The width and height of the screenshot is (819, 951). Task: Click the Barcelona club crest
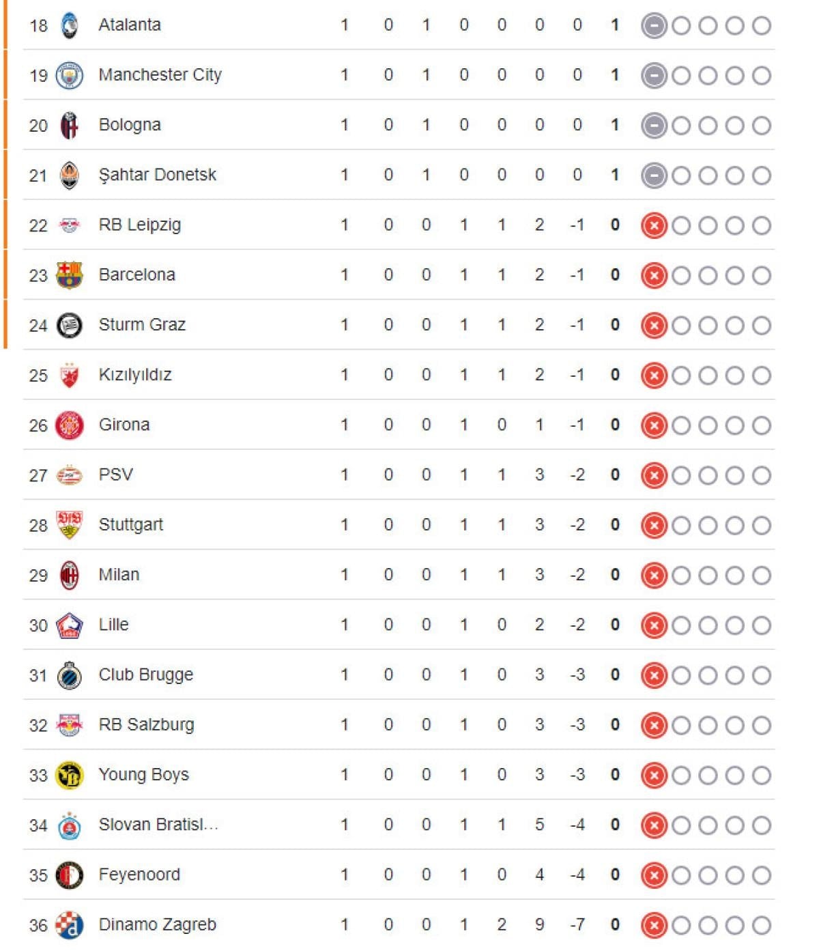pyautogui.click(x=69, y=275)
